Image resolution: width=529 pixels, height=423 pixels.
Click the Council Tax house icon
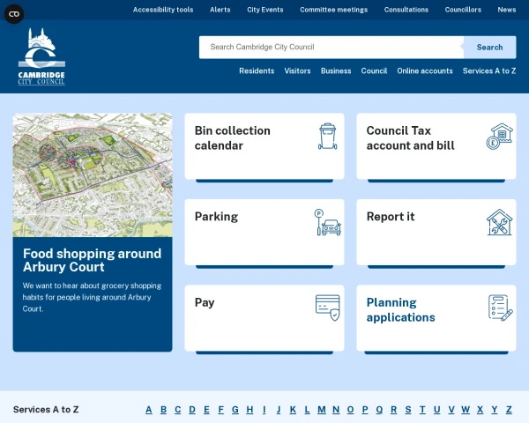pyautogui.click(x=499, y=137)
